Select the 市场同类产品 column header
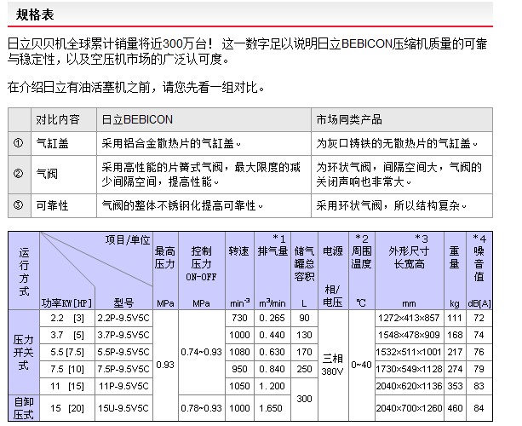The image size is (522, 426). click(x=402, y=119)
